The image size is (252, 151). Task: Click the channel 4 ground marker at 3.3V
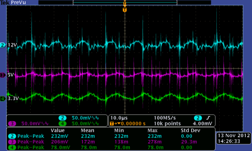click(x=3, y=99)
